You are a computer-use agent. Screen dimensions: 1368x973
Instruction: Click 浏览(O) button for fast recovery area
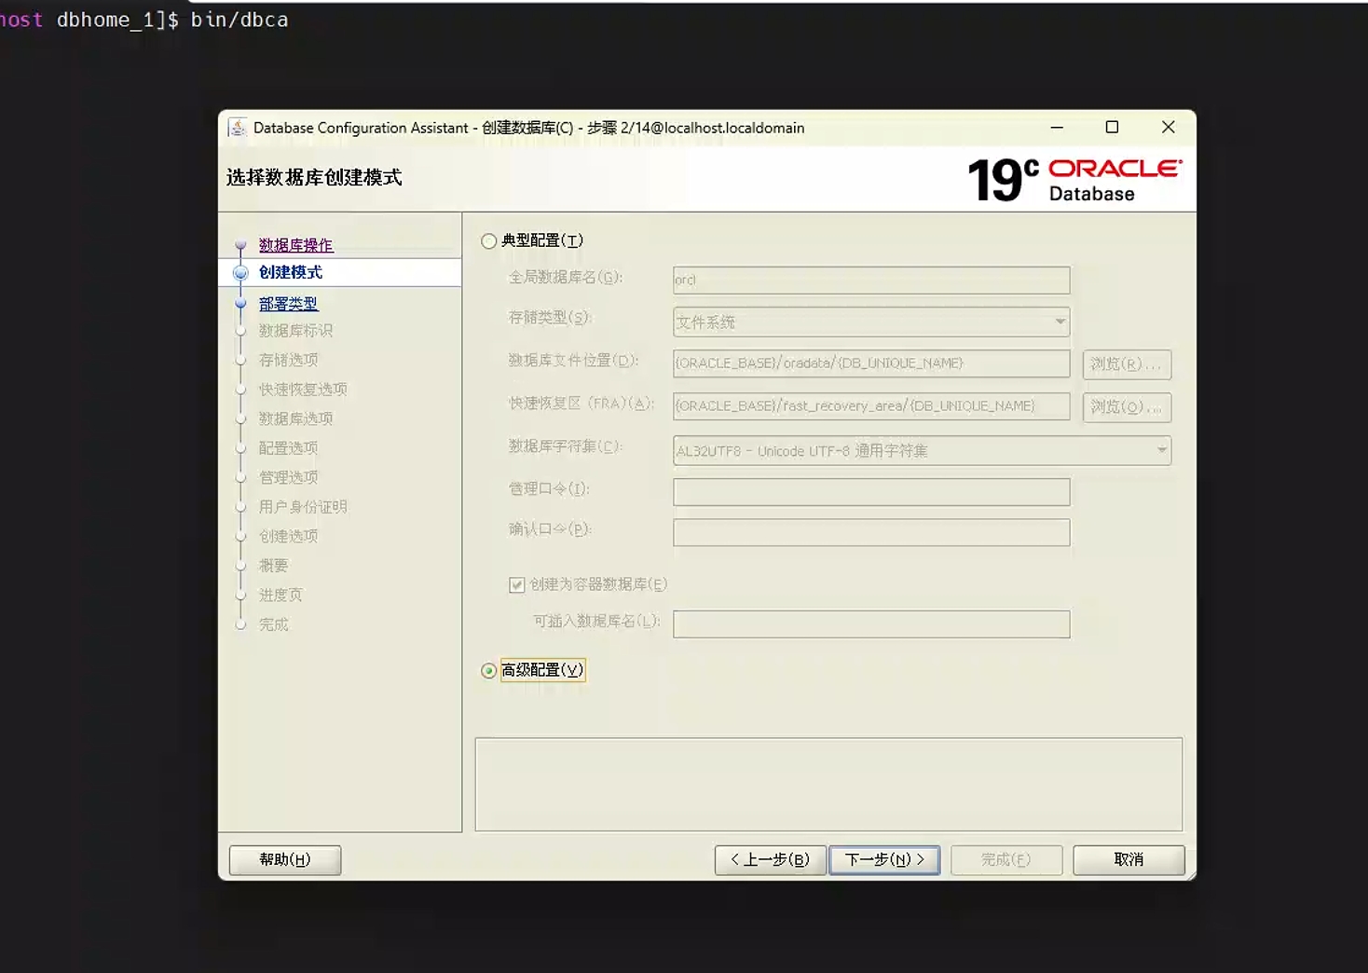(1127, 407)
